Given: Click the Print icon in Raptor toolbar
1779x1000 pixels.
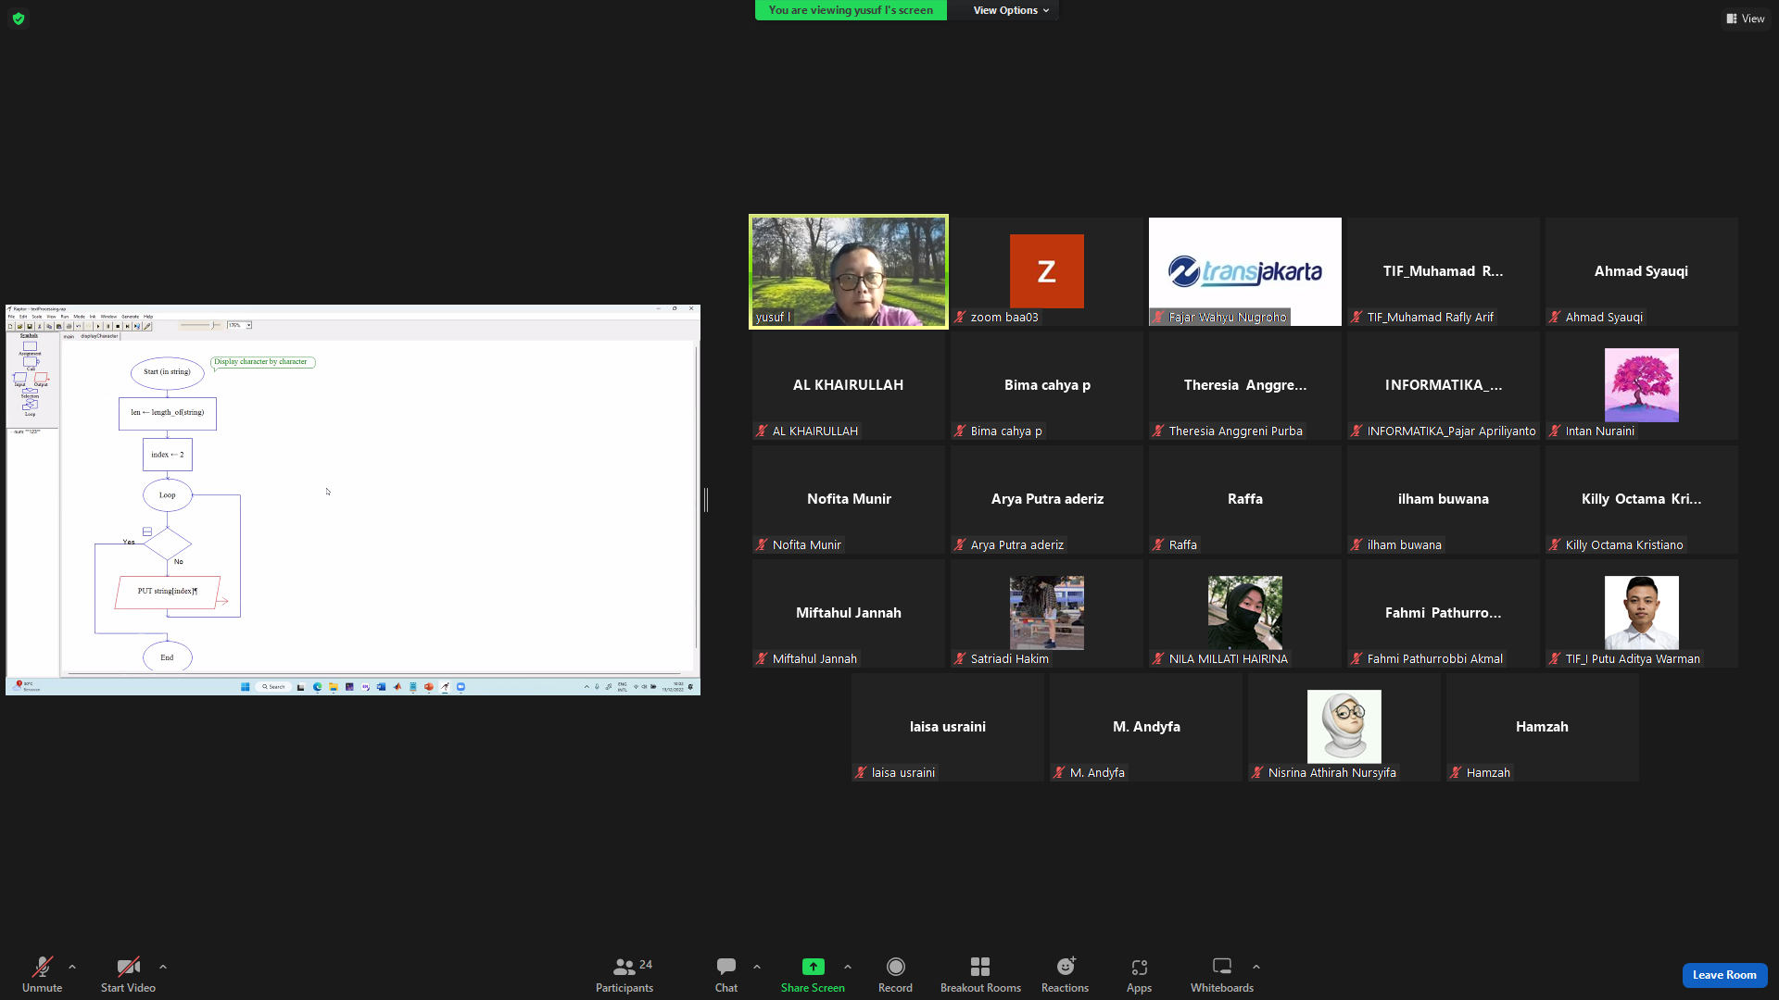Looking at the screenshot, I should [69, 326].
